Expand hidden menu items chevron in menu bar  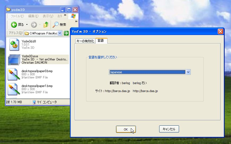pos(65,15)
